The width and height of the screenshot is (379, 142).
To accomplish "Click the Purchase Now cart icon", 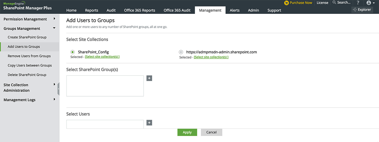I will point(286,3).
